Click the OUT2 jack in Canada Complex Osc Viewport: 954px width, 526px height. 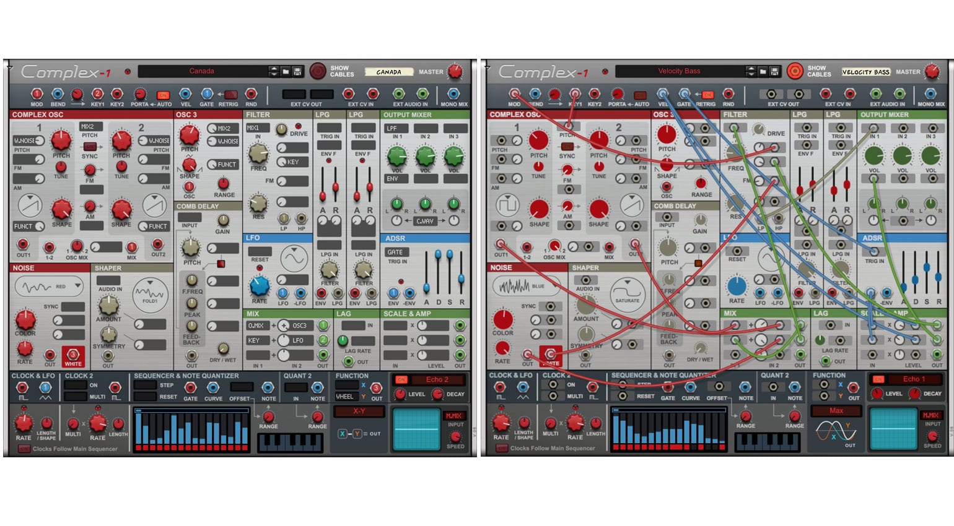(x=158, y=244)
